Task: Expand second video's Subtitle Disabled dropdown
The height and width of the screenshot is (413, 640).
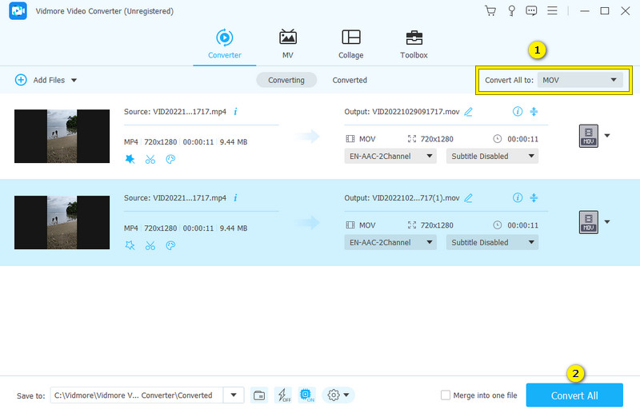Action: [x=492, y=242]
